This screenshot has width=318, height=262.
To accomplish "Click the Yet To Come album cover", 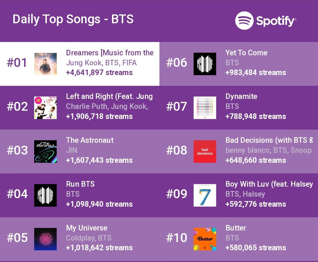I will pos(205,64).
